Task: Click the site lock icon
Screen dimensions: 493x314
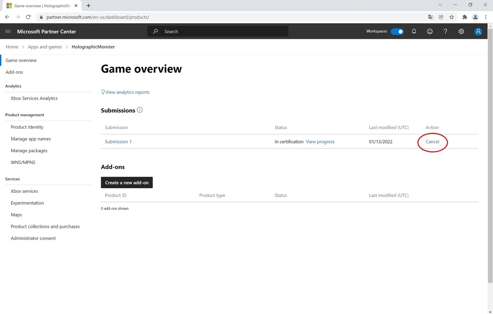Action: pyautogui.click(x=41, y=17)
